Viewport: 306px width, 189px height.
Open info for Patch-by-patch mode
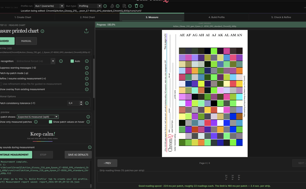[87, 73]
